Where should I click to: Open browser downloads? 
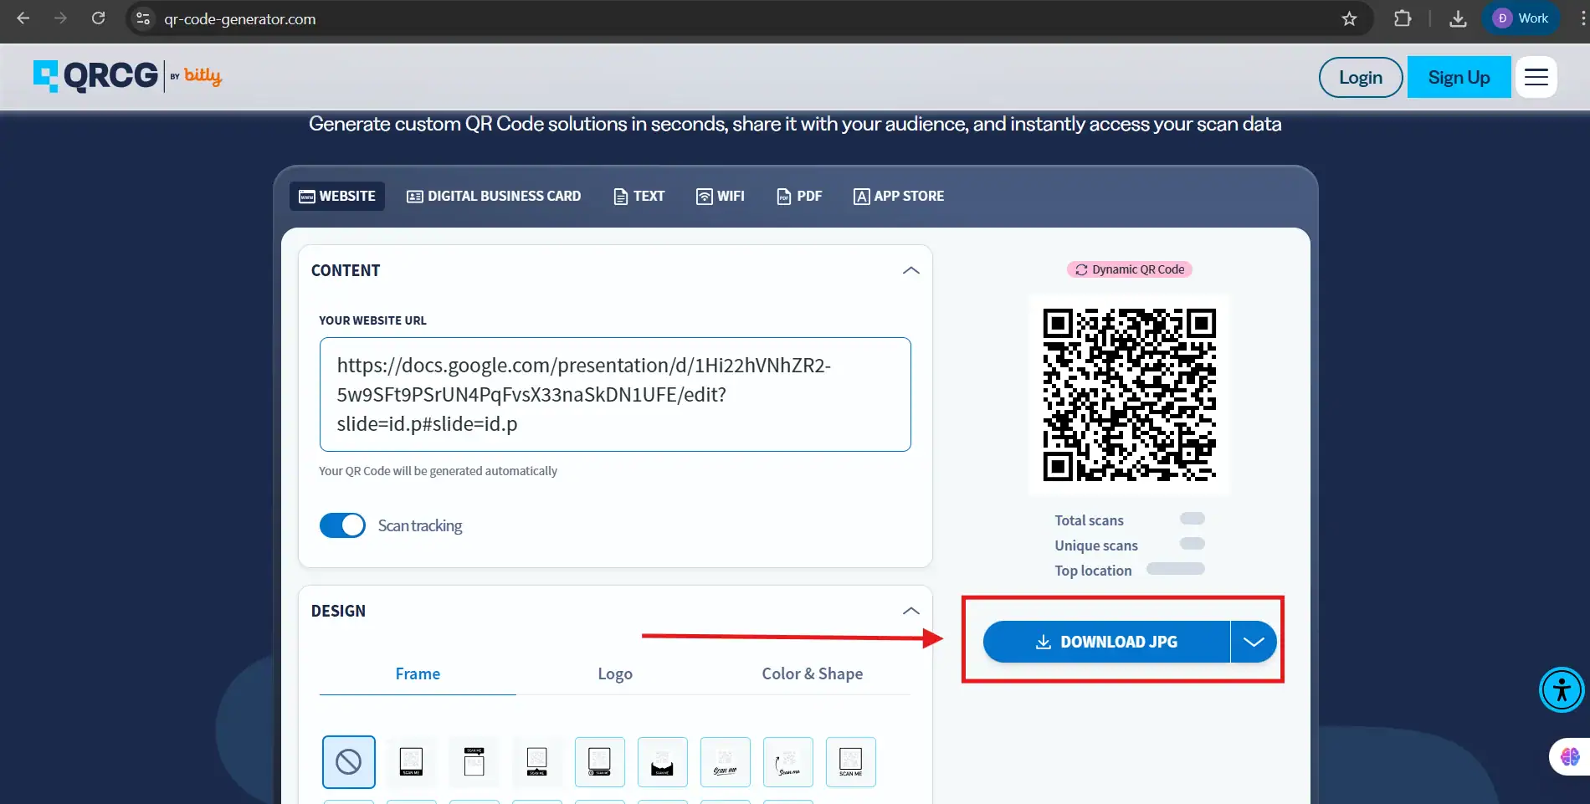tap(1458, 18)
